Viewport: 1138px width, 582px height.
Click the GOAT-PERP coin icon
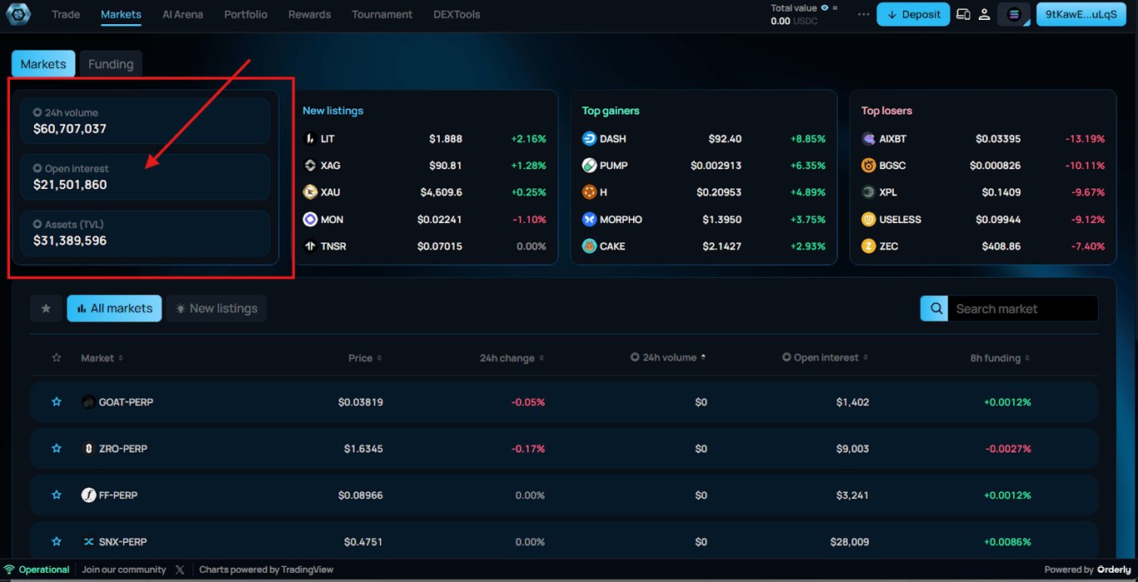(88, 402)
